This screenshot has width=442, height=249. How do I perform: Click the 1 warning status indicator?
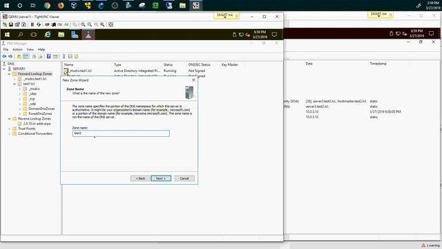(x=430, y=246)
